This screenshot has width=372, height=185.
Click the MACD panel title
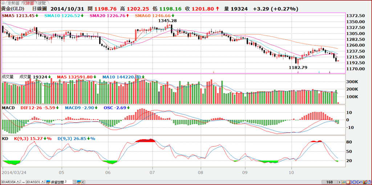click(x=8, y=108)
